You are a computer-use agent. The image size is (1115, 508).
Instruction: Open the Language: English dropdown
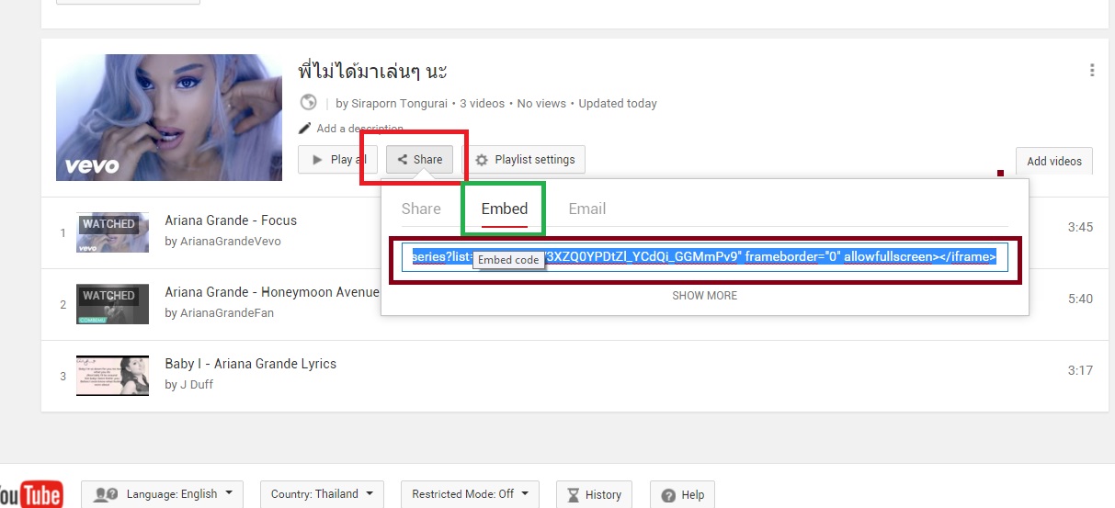pyautogui.click(x=163, y=494)
